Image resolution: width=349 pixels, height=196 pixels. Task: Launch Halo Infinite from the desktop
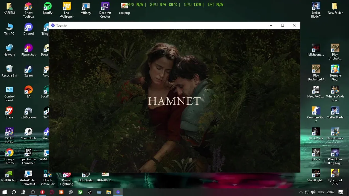coord(335,134)
